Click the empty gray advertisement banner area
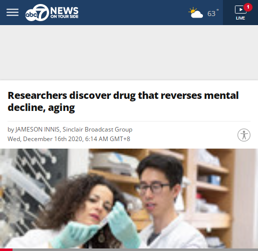This screenshot has height=251, width=258. (129, 53)
